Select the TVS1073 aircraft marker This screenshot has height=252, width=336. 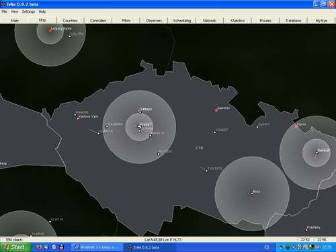click(x=207, y=171)
